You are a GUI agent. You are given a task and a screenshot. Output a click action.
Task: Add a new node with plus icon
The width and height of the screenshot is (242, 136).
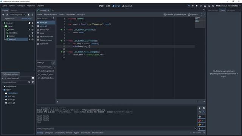(3, 14)
